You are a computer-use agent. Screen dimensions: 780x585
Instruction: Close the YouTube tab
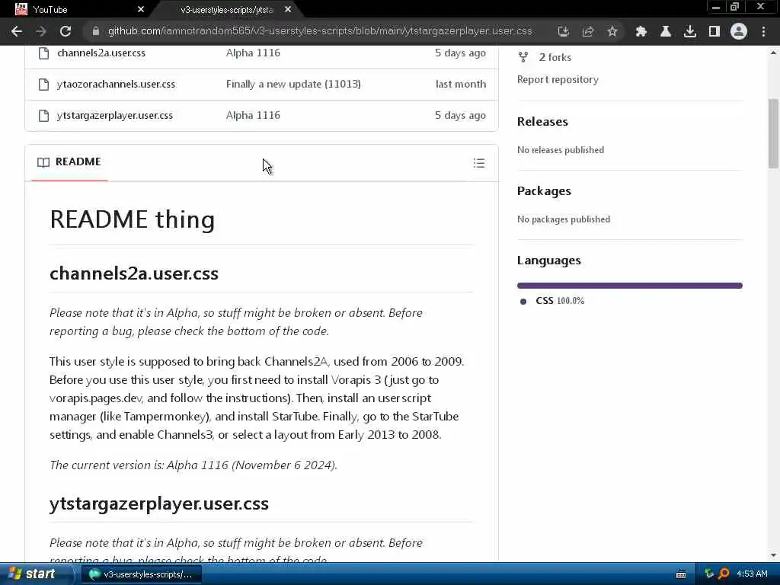(x=141, y=9)
